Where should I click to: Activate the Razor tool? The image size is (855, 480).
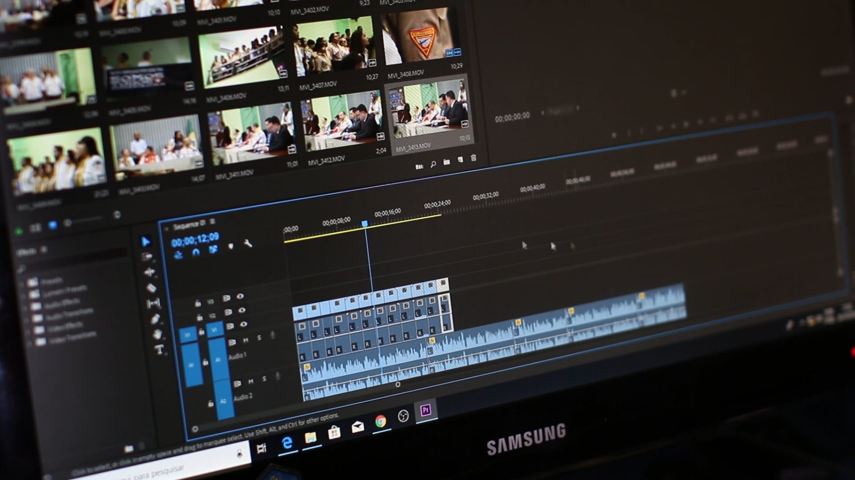151,288
